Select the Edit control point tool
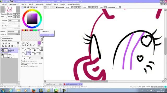 point(24,53)
